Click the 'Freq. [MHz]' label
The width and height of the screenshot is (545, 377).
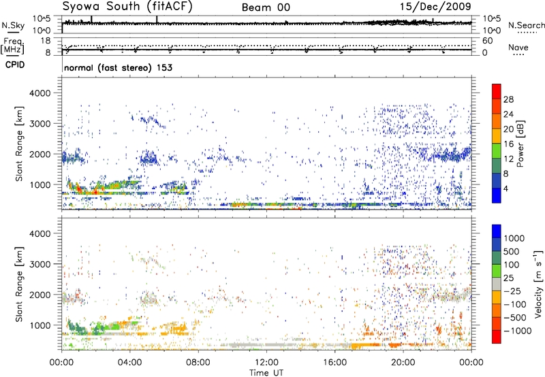13,46
